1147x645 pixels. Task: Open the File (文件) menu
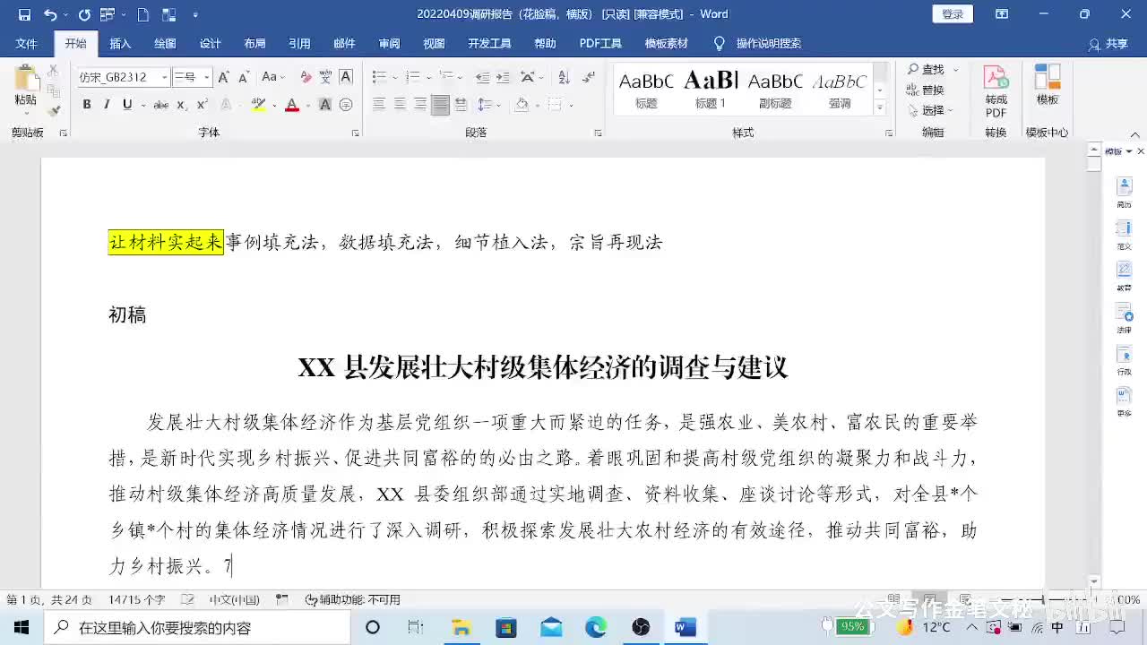[x=26, y=44]
